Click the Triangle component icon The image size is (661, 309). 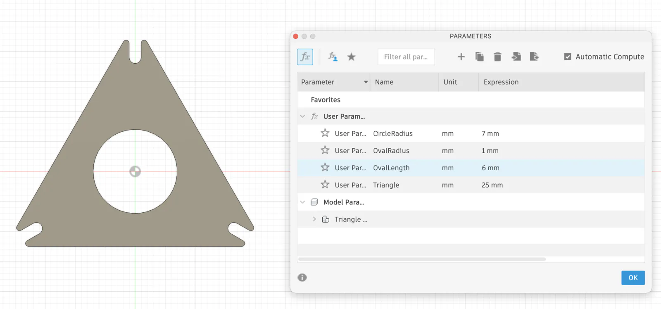326,219
